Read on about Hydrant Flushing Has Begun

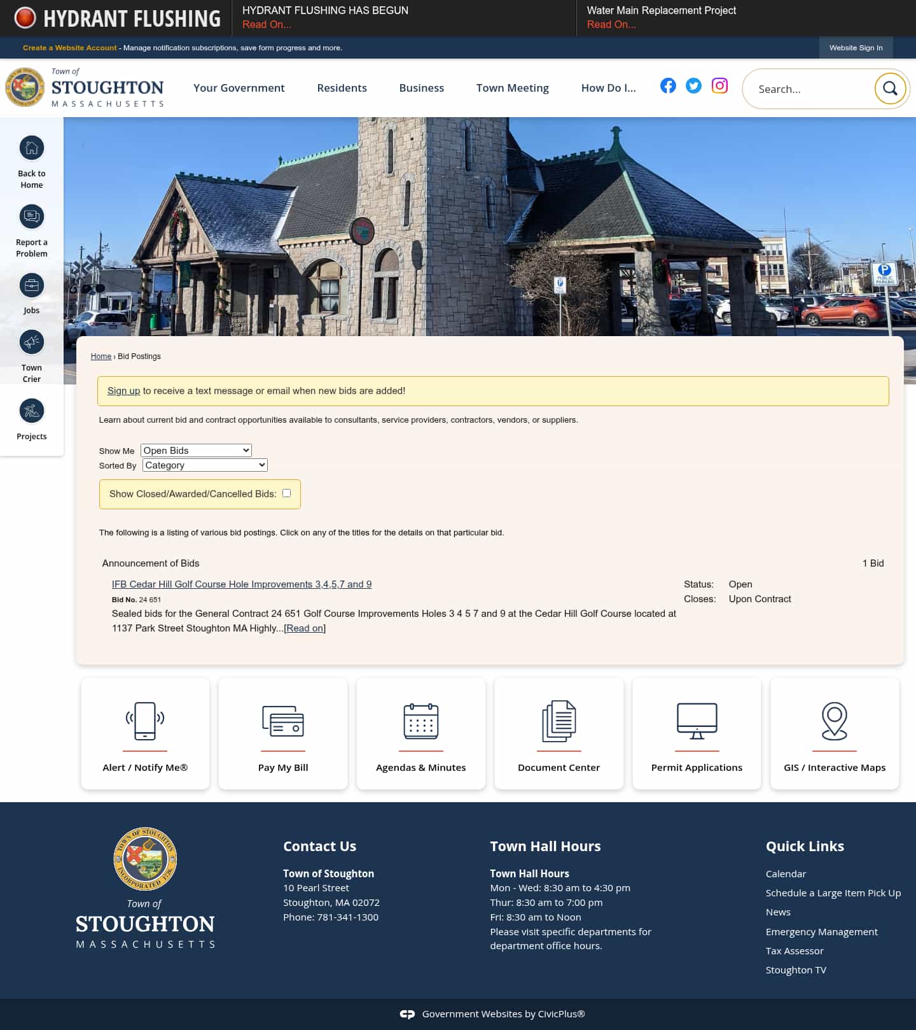click(267, 24)
